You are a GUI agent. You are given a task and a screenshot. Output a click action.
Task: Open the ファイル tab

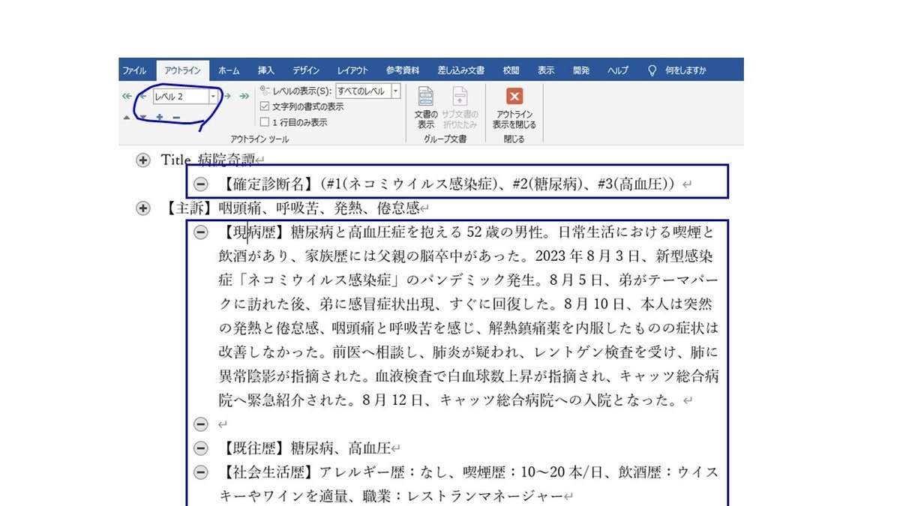[x=134, y=70]
